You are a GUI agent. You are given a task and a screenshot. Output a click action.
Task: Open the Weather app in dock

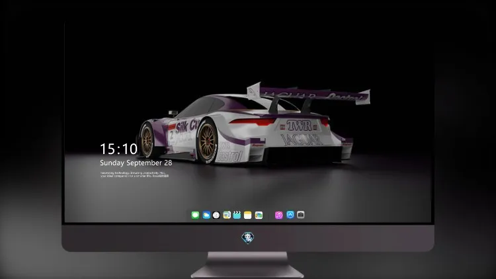pos(206,215)
